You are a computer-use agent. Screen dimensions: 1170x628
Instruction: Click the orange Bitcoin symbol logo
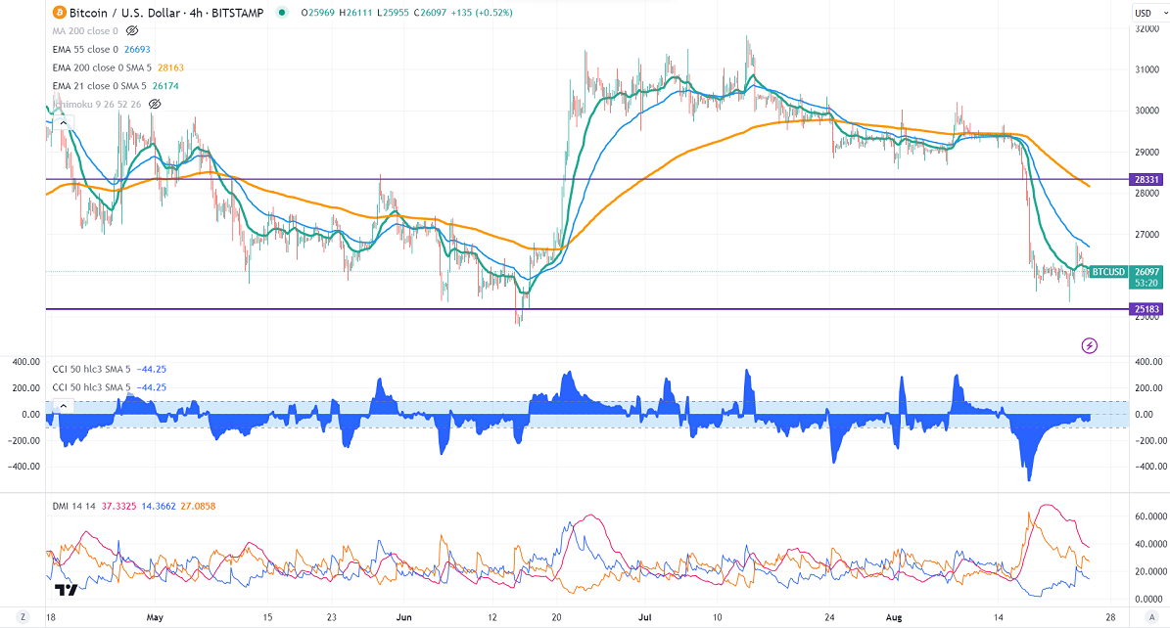click(x=59, y=13)
